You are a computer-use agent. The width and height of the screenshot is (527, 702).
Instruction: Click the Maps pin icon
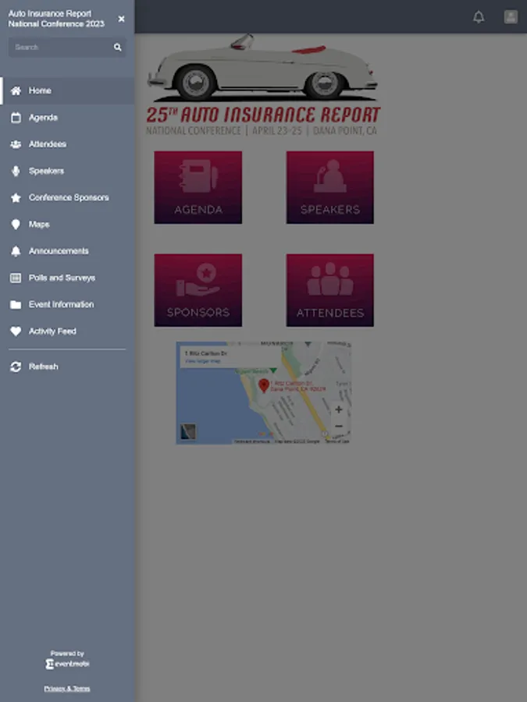tap(16, 225)
